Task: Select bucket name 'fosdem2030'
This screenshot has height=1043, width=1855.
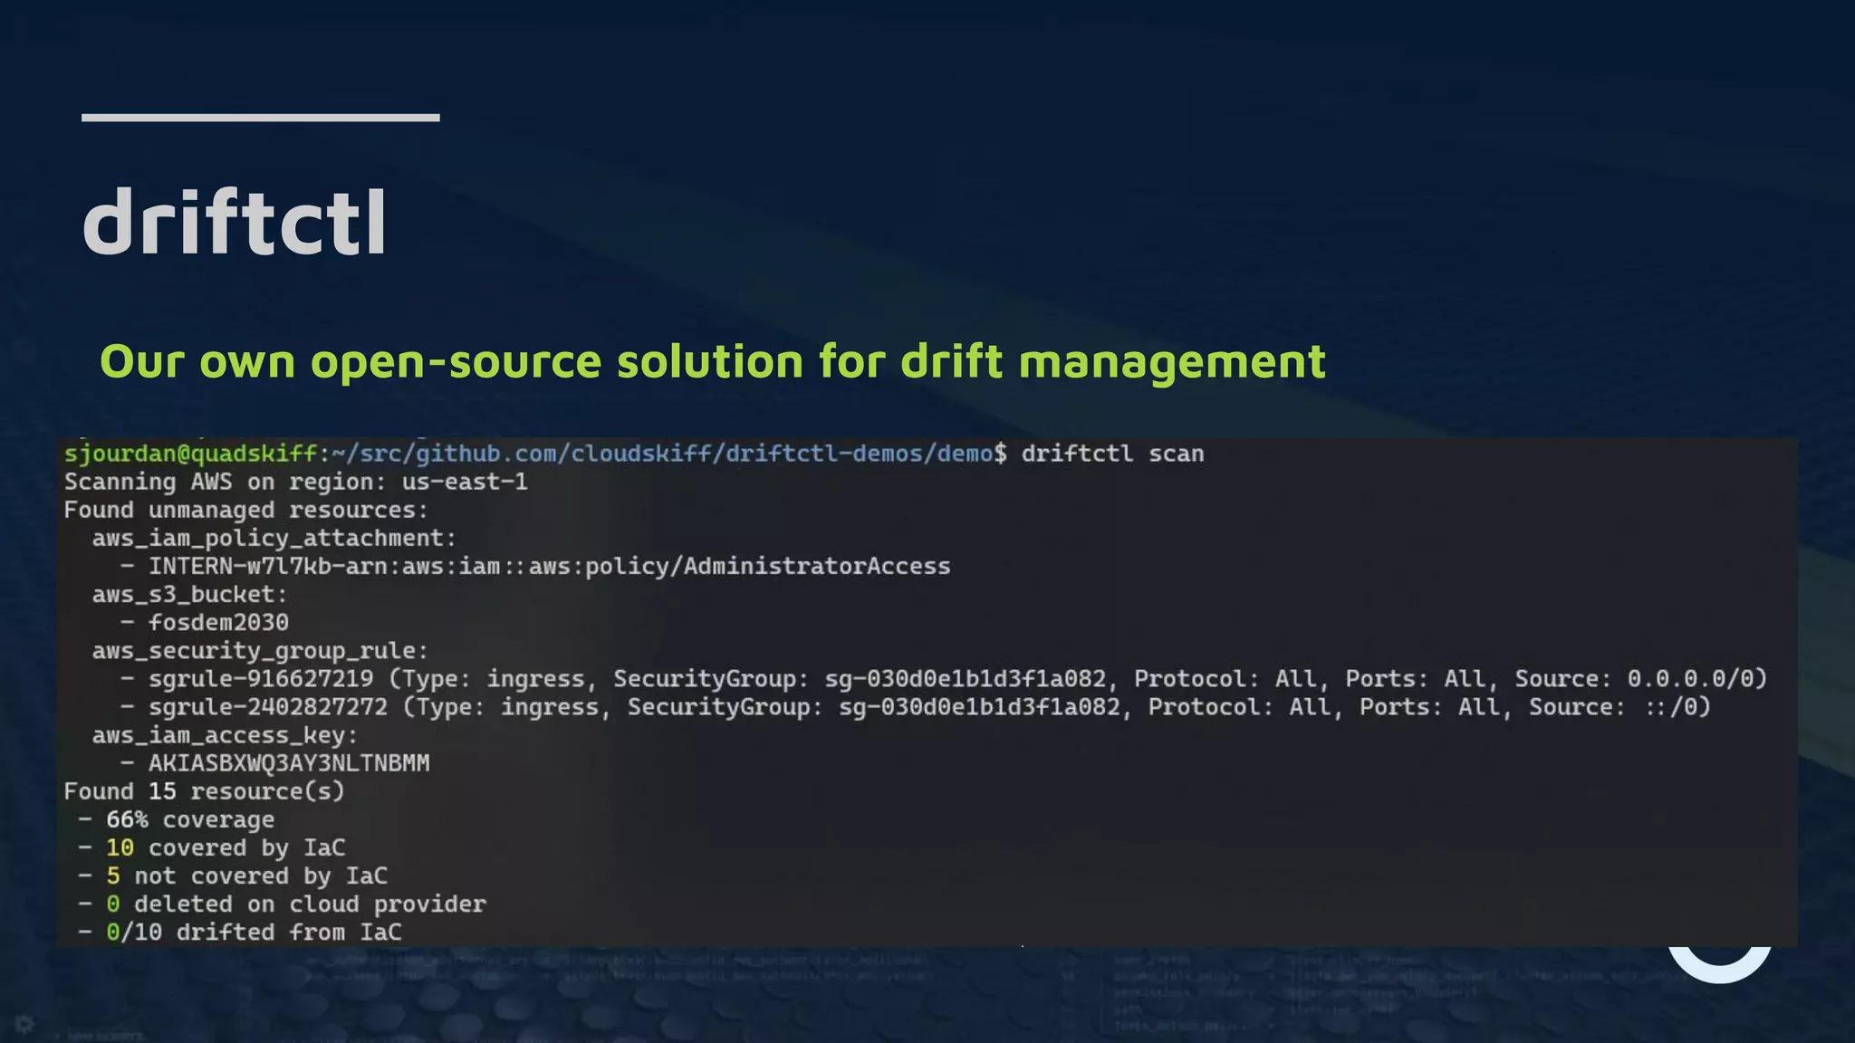Action: click(218, 622)
